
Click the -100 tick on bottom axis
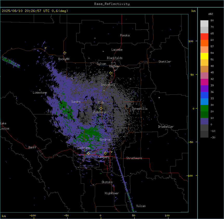(x=32, y=216)
